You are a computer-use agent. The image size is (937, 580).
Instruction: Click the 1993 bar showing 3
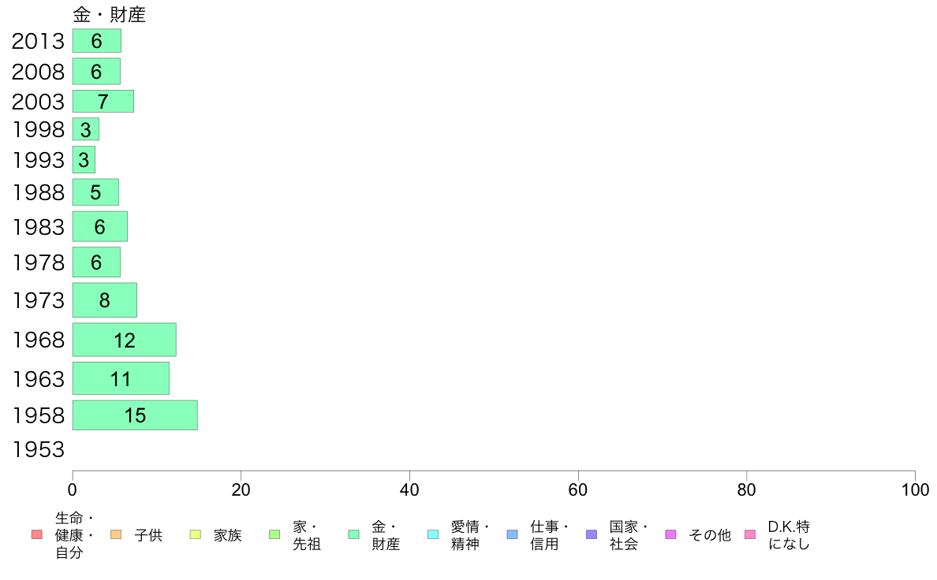84,159
